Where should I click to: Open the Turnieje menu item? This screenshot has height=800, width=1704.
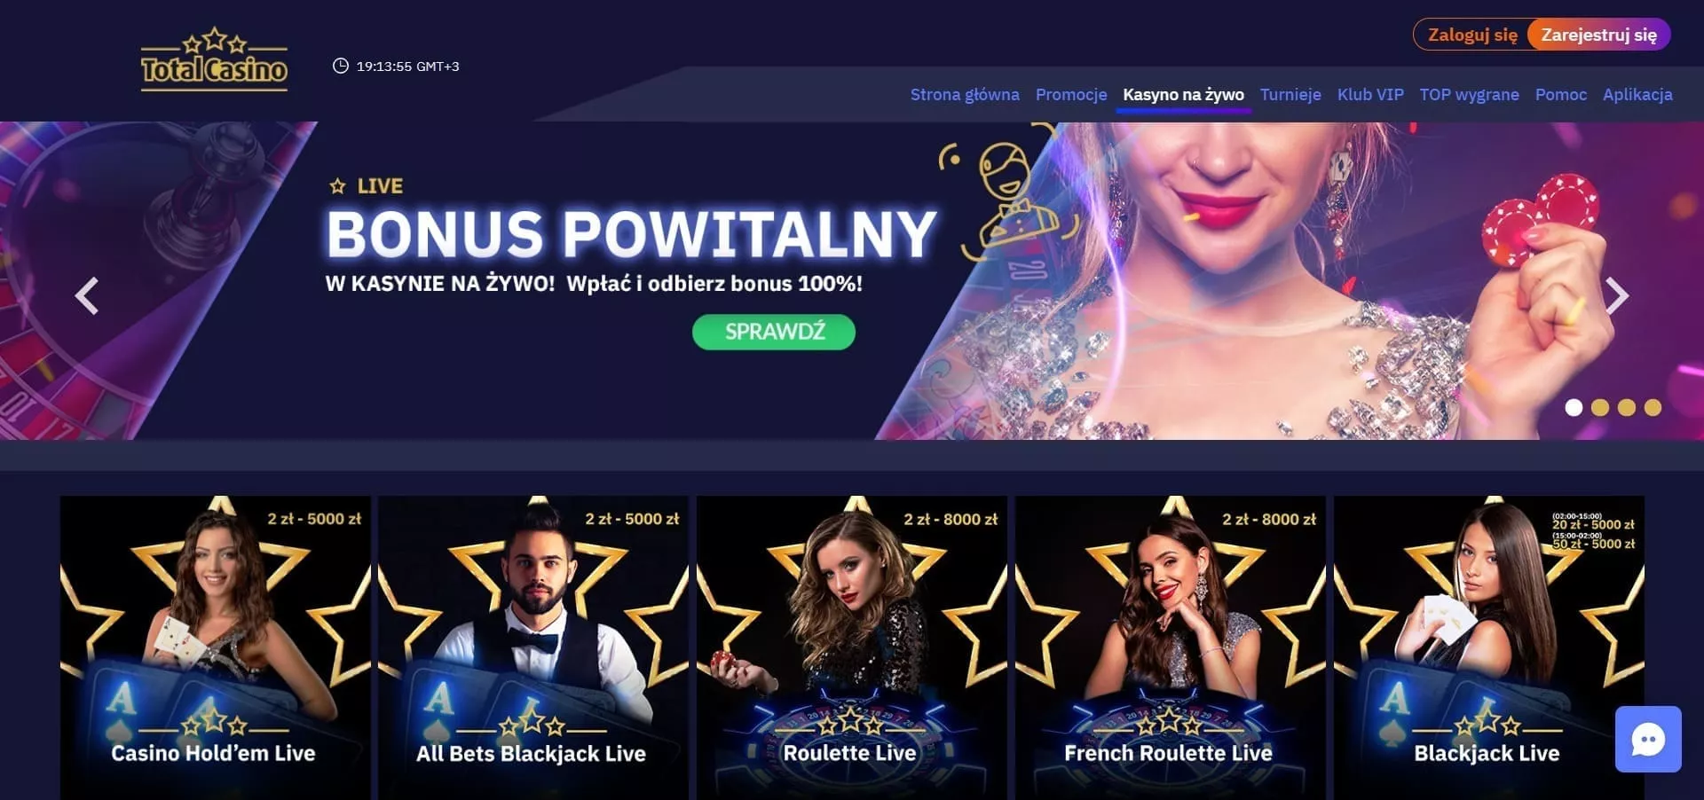click(1290, 94)
